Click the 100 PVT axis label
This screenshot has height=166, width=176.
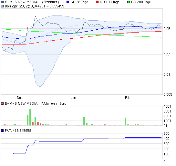pos(166,154)
